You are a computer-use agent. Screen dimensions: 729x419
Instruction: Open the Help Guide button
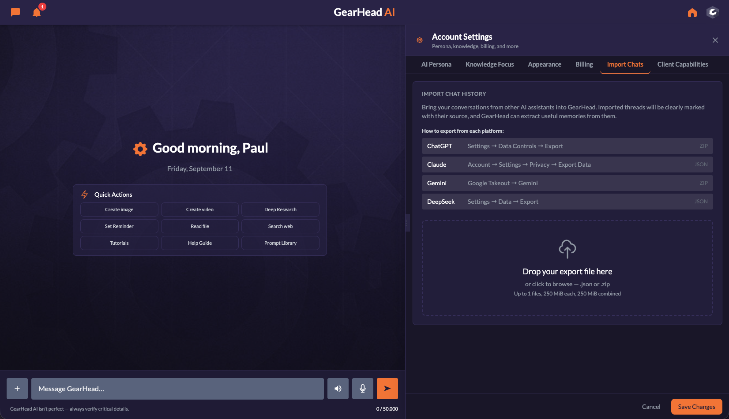200,243
